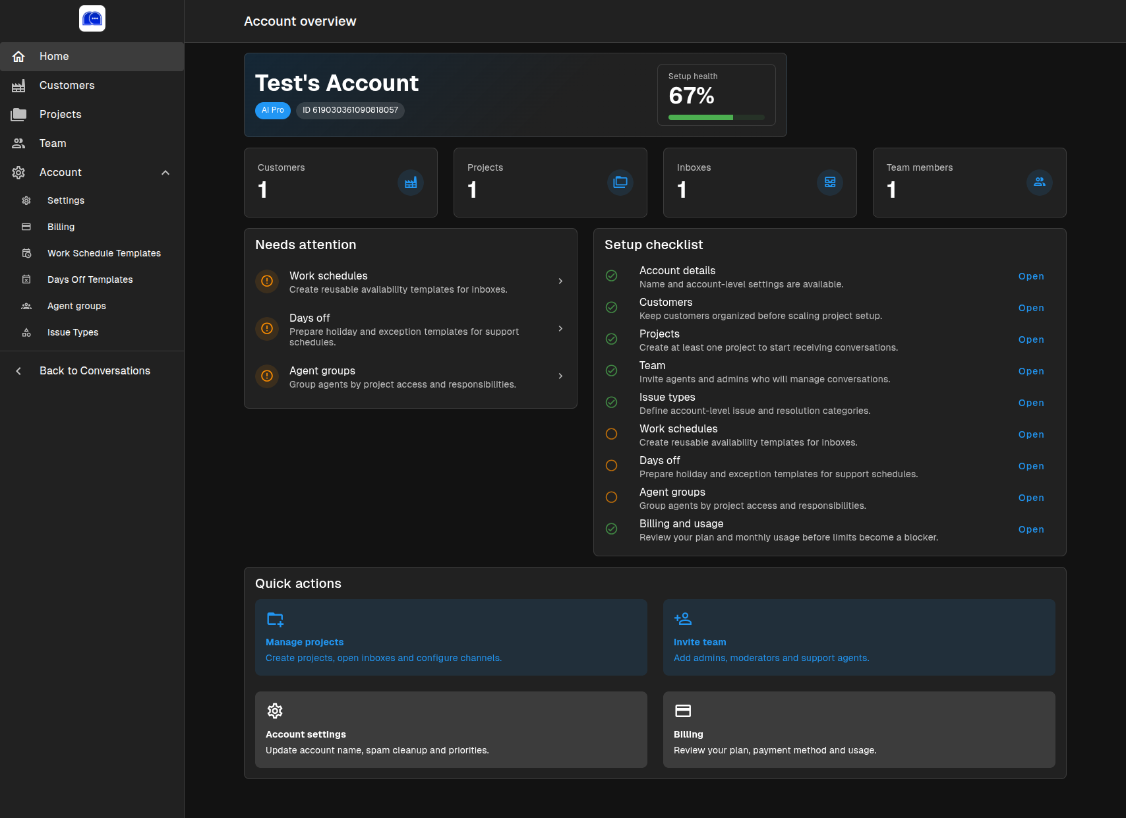1126x818 pixels.
Task: Go to Home in sidebar
Action: [x=92, y=57]
